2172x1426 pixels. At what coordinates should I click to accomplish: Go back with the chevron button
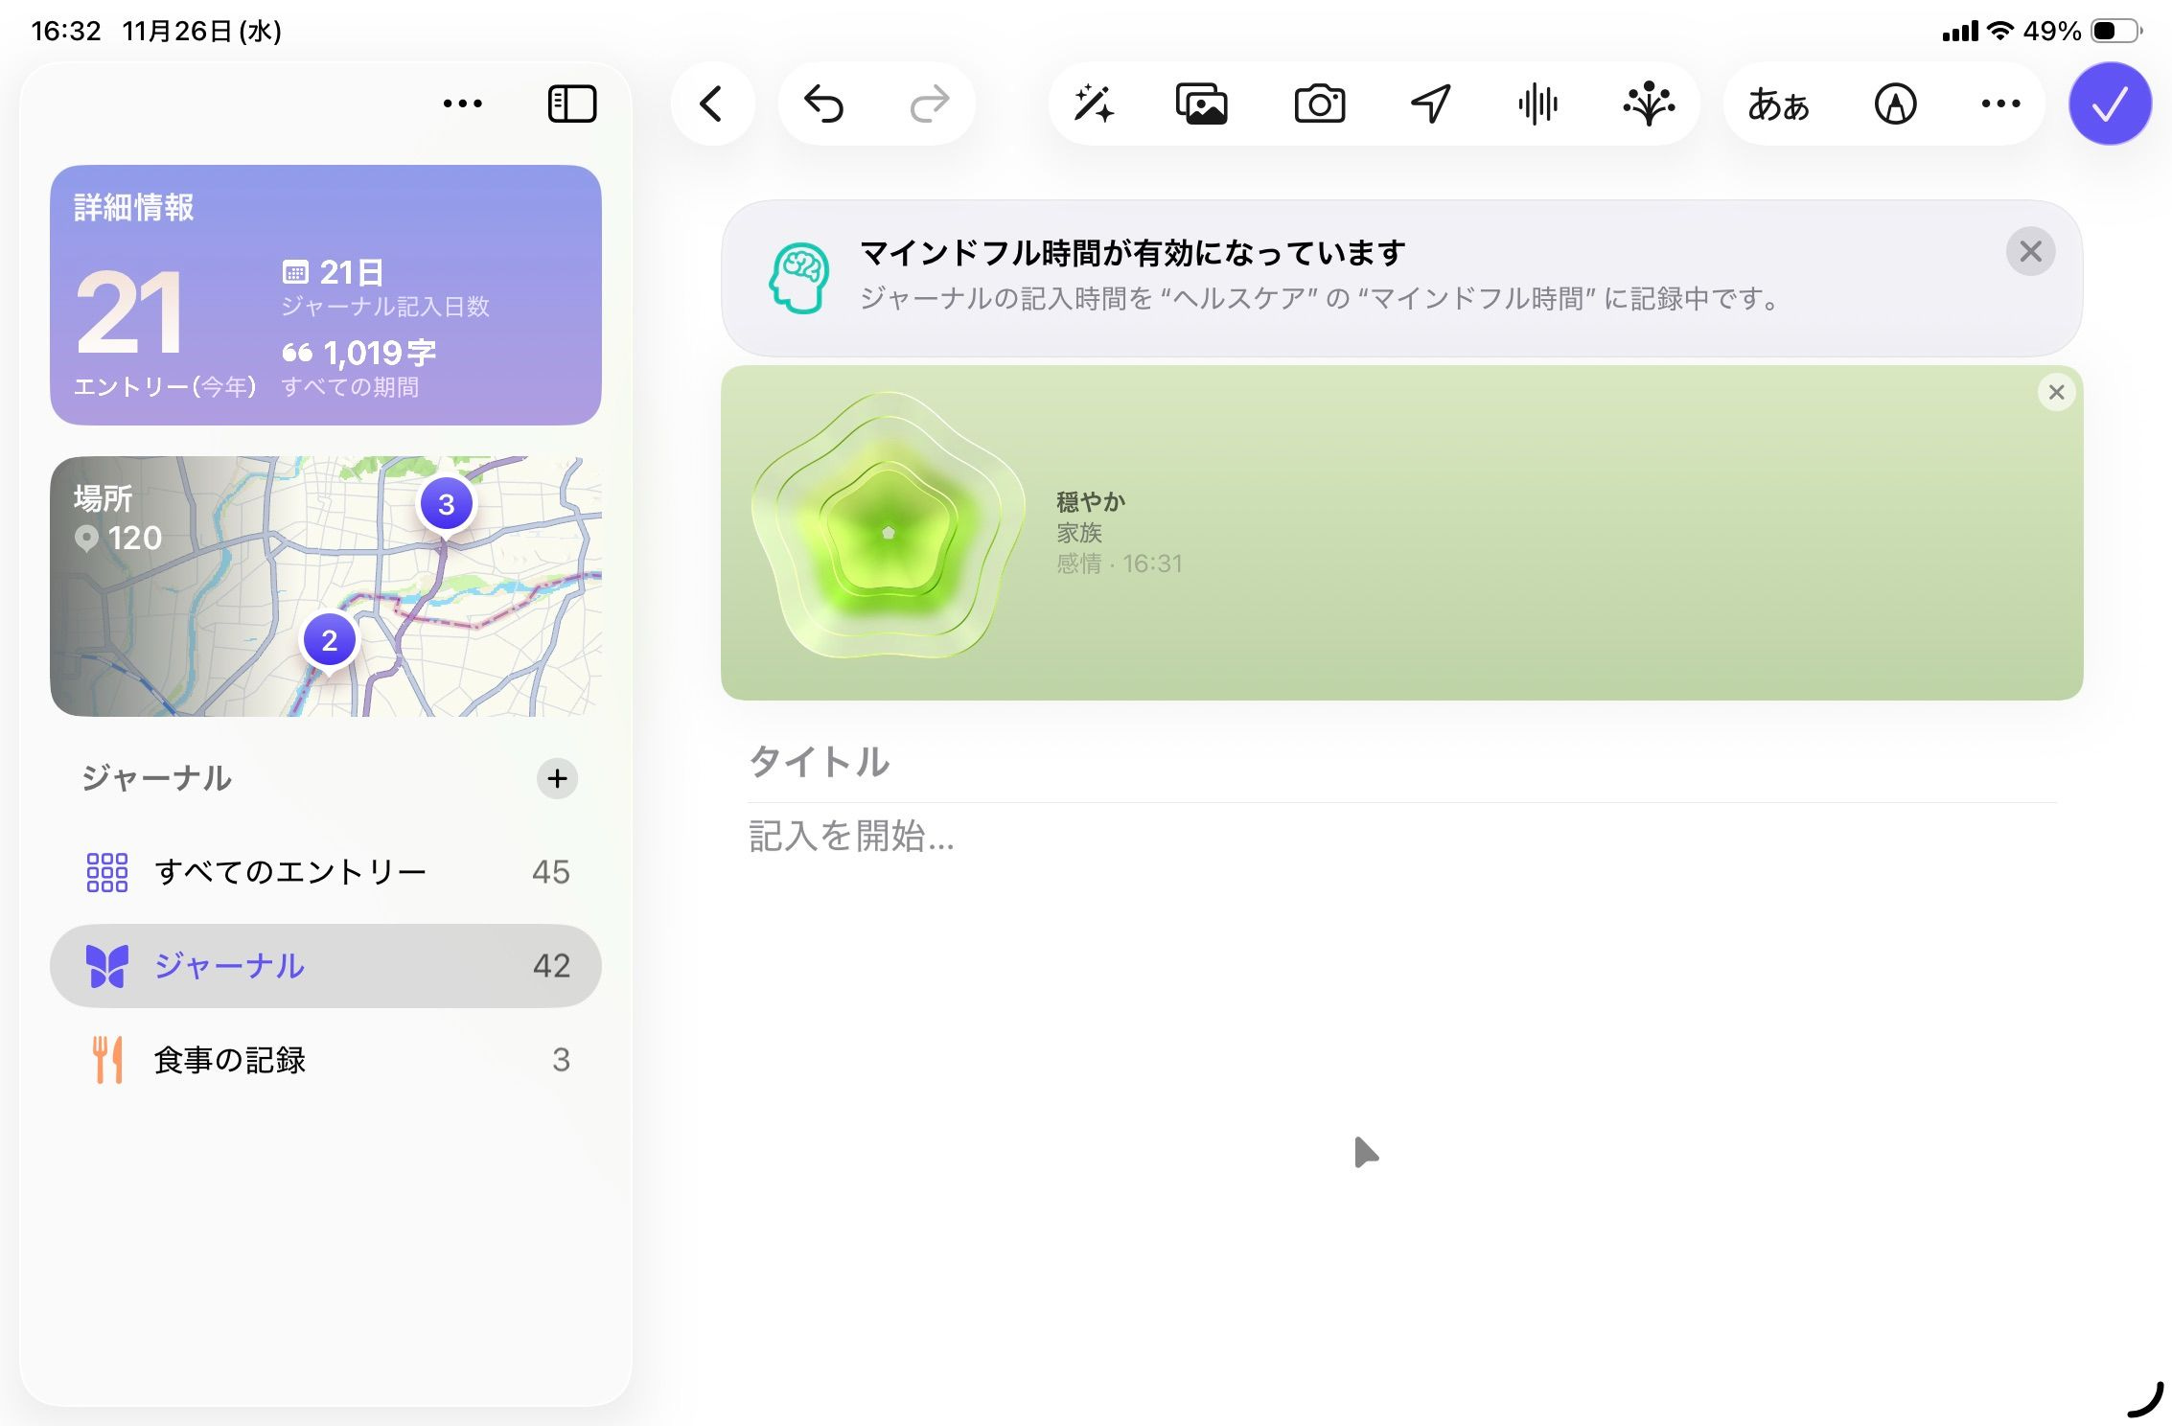point(711,103)
